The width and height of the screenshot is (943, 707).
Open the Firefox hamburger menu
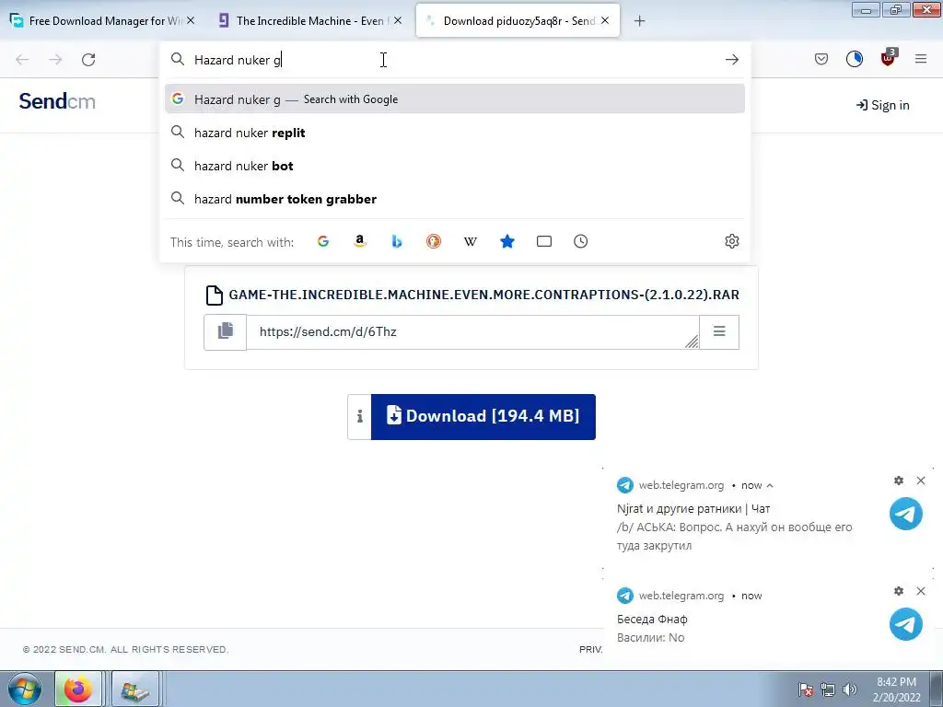tap(920, 59)
